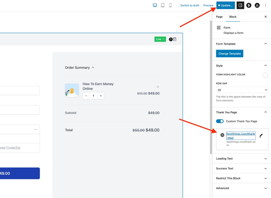The width and height of the screenshot is (271, 198).
Task: Switch to desktop preview mode
Action: 155,5
